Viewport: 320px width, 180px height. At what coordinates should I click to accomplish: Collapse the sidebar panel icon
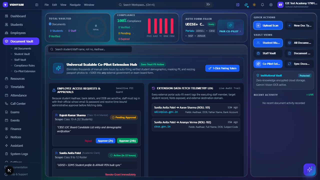pyautogui.click(x=37, y=5)
